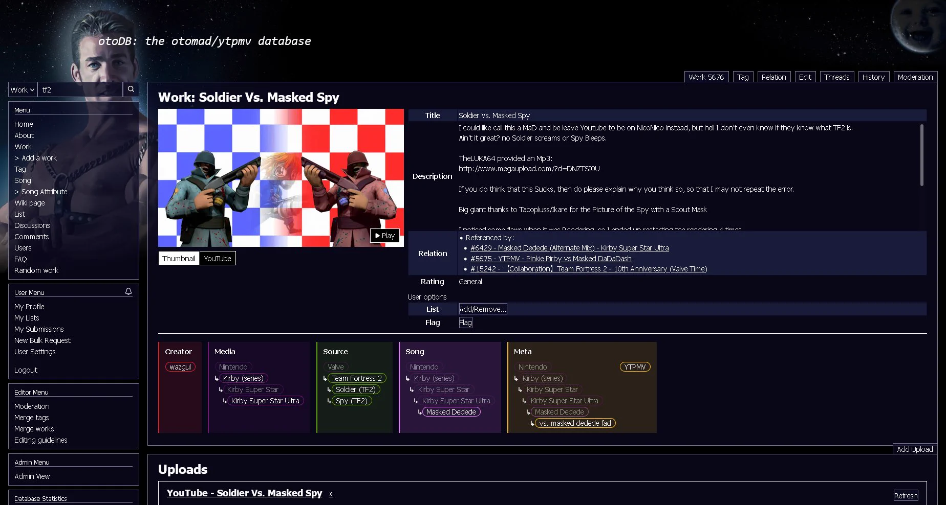Open the Tag tab
Image resolution: width=946 pixels, height=505 pixels.
point(743,77)
